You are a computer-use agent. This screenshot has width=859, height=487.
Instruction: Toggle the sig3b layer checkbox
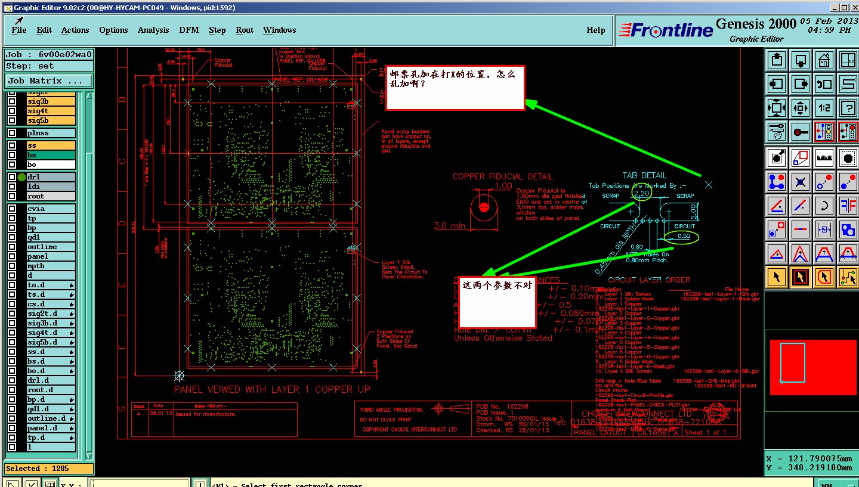coord(12,101)
